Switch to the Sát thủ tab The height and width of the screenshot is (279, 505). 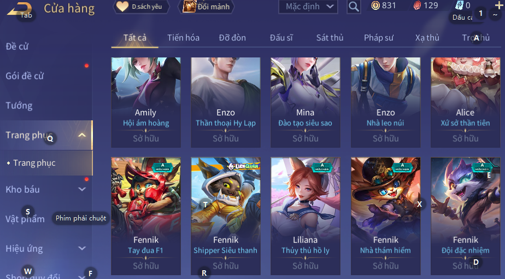(x=330, y=38)
